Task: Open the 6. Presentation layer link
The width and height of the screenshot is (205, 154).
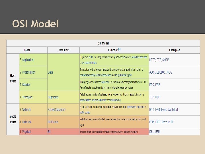Action: click(27, 72)
